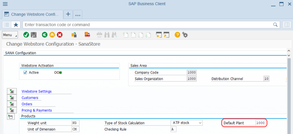Open the Menu dropdown button
293x134 pixels.
[10, 35]
